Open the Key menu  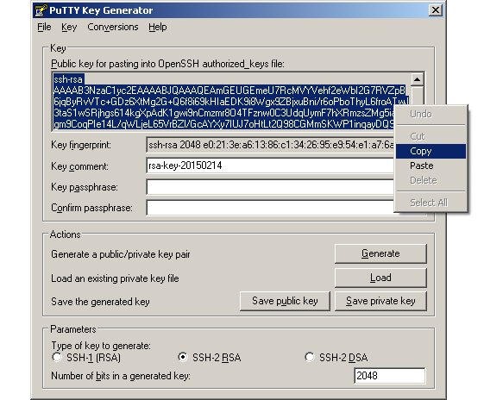[69, 27]
